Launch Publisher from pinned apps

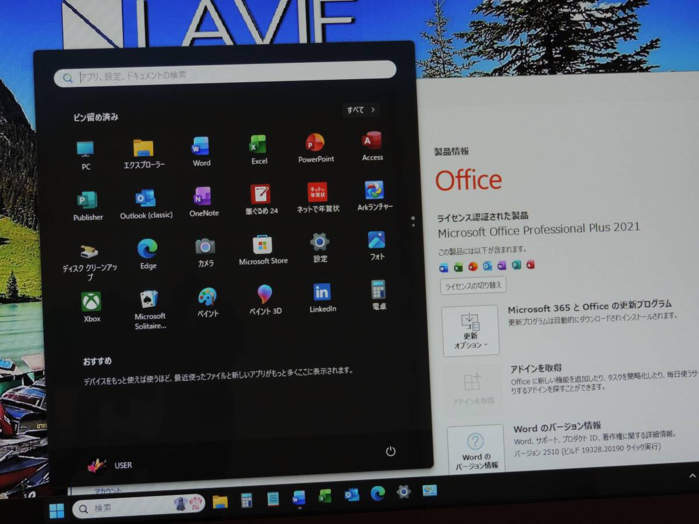pos(88,206)
